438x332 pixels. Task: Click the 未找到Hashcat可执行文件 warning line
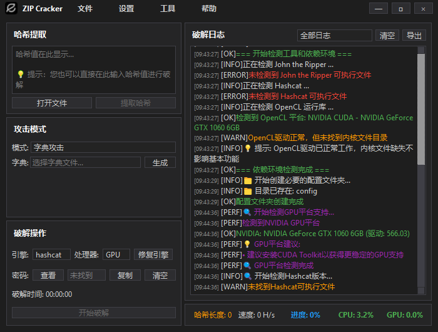(x=265, y=287)
